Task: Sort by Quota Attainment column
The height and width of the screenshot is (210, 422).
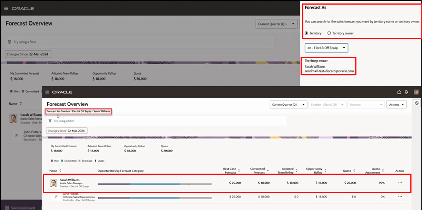Action: 383,171
